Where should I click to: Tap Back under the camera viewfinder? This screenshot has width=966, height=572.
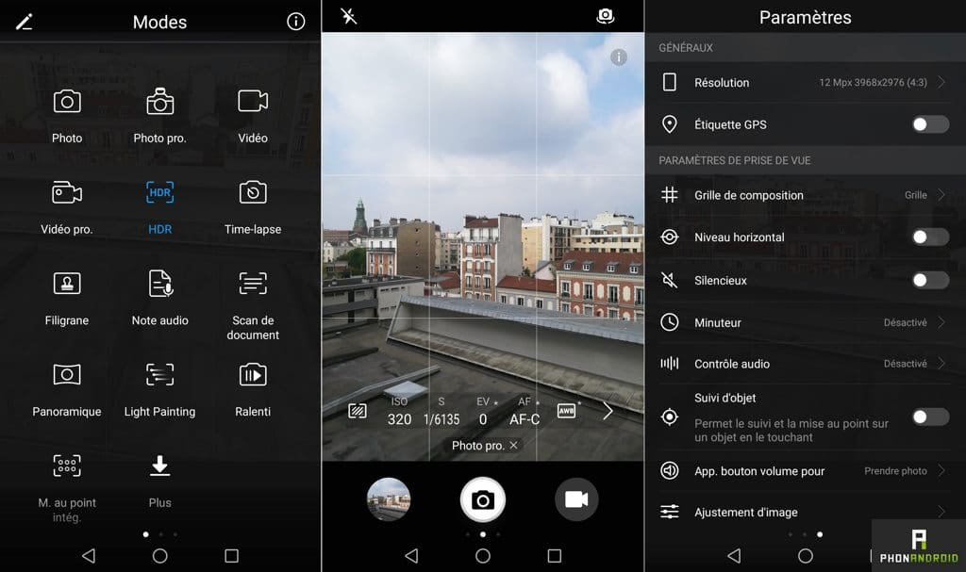(411, 556)
